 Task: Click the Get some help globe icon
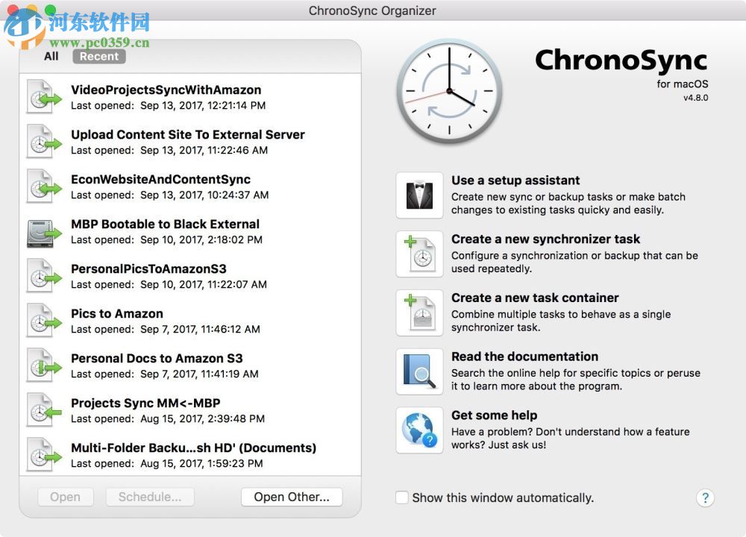click(x=419, y=430)
